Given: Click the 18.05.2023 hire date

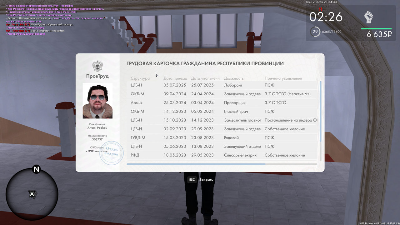Looking at the screenshot, I should coord(175,155).
